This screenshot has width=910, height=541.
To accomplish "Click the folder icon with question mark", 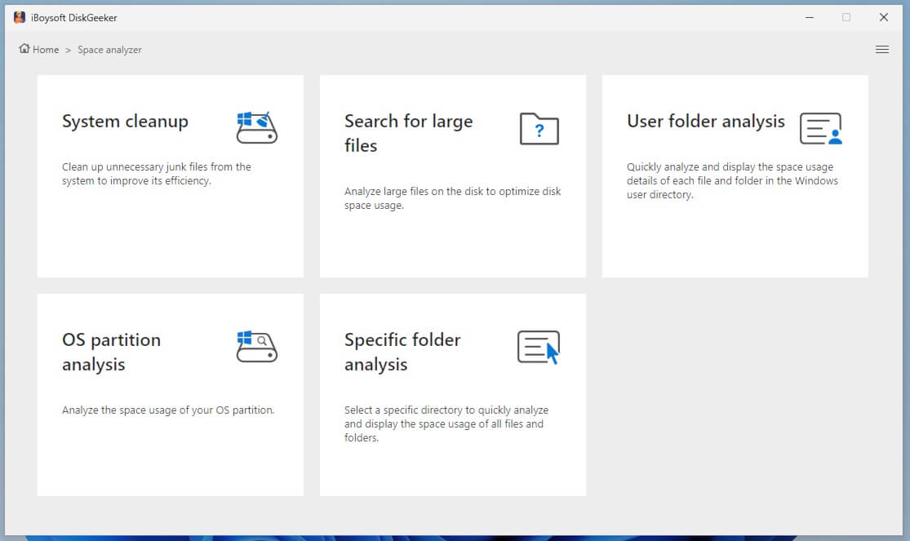I will 539,129.
